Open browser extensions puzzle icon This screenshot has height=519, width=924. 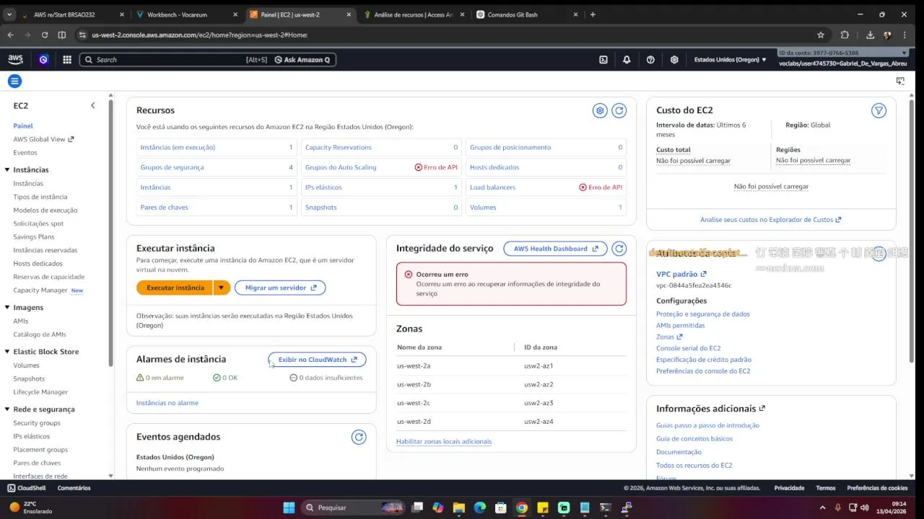coord(845,35)
